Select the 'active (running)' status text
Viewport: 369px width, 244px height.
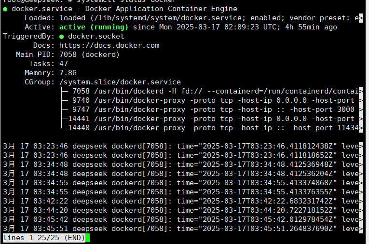pos(94,27)
